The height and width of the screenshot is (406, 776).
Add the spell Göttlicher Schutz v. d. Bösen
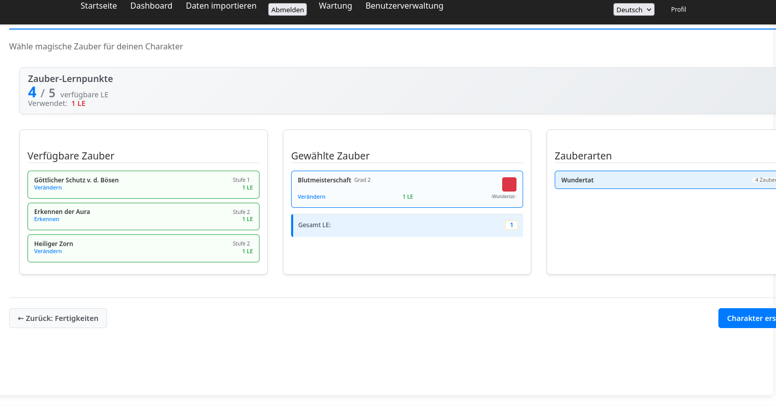point(143,184)
